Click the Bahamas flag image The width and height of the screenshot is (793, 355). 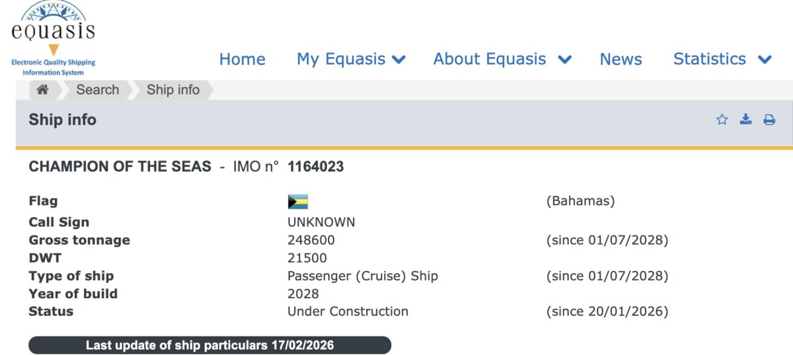click(298, 202)
